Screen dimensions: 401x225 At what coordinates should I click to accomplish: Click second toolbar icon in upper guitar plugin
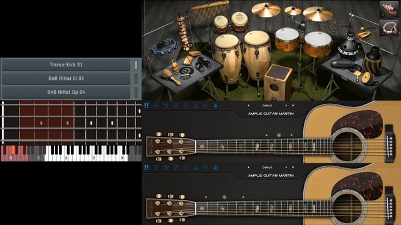click(157, 106)
